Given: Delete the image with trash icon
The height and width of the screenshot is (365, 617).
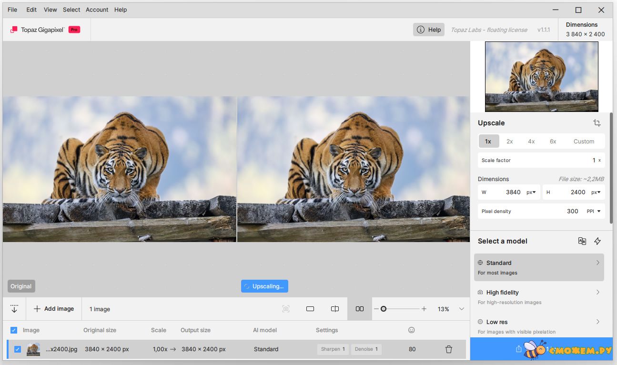Looking at the screenshot, I should coord(448,349).
